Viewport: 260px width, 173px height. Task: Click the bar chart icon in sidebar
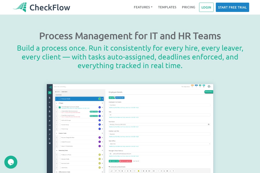(50, 125)
